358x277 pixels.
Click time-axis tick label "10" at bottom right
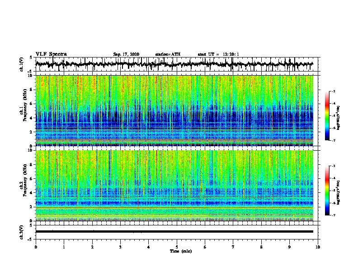(318, 247)
